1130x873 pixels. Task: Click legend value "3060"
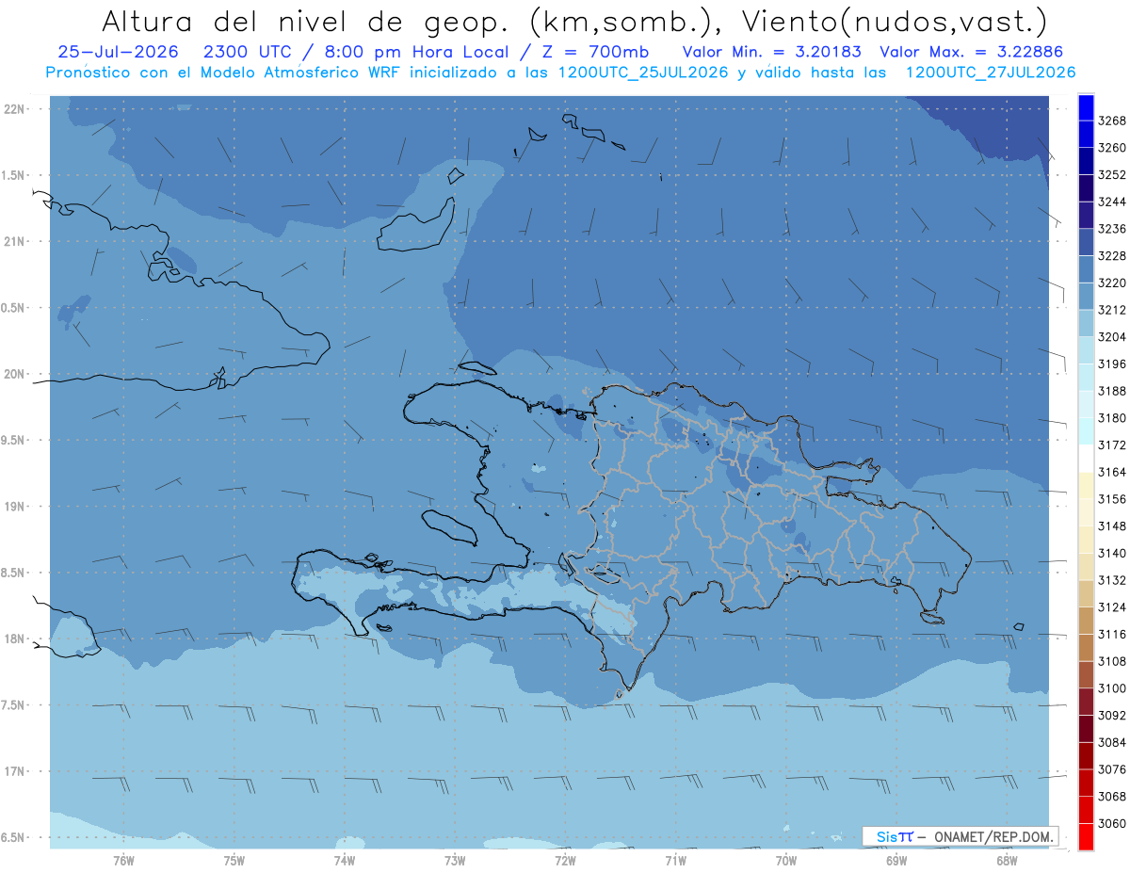point(1112,823)
